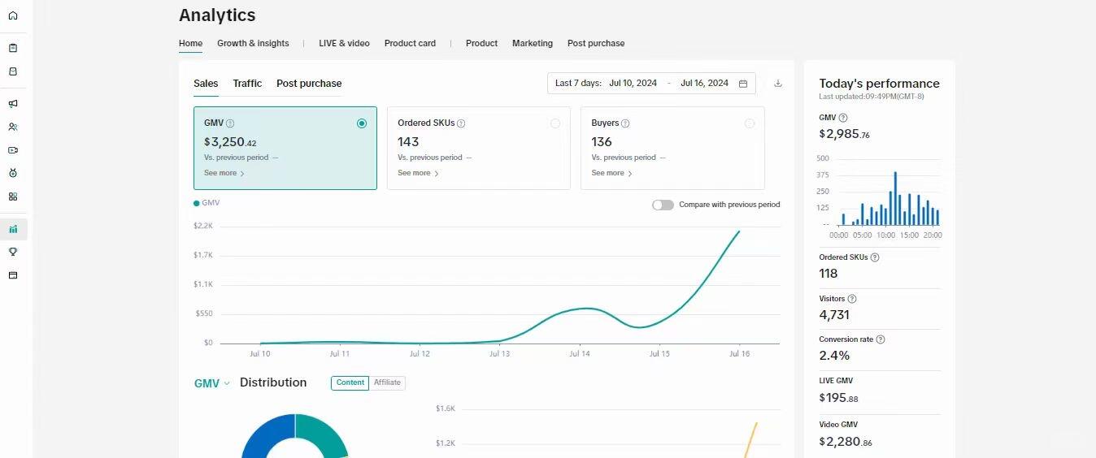Click the Jul 16, 2024 end date field

(704, 83)
